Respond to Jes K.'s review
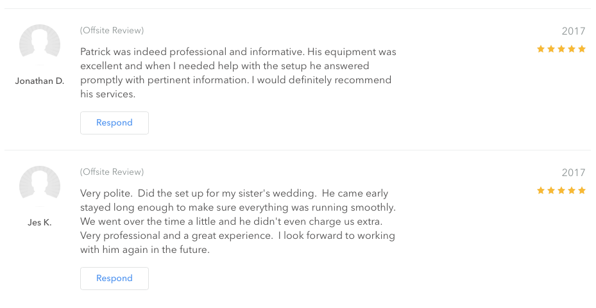This screenshot has width=596, height=308. pyautogui.click(x=114, y=279)
